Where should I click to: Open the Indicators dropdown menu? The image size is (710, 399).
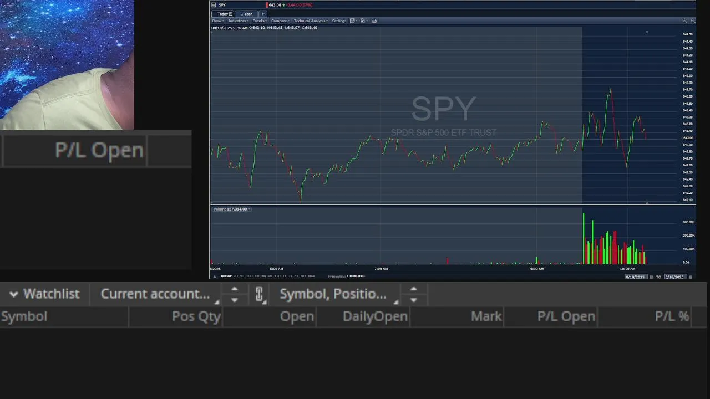[x=238, y=21]
